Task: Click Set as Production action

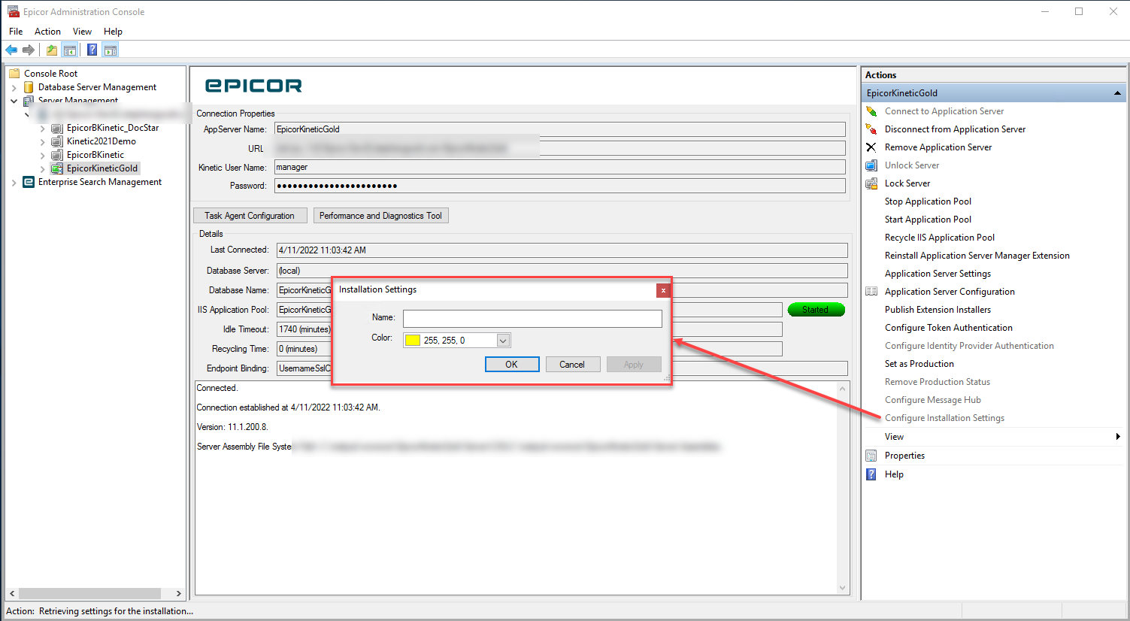Action: (x=919, y=364)
